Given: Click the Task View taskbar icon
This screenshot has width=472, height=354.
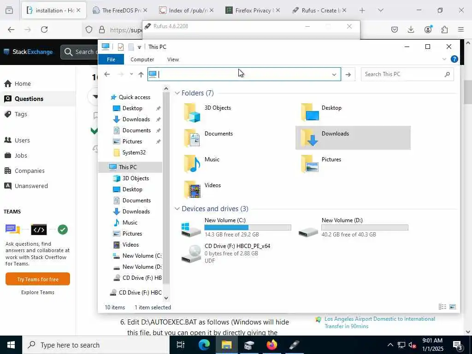Looking at the screenshot, I should pos(180,345).
